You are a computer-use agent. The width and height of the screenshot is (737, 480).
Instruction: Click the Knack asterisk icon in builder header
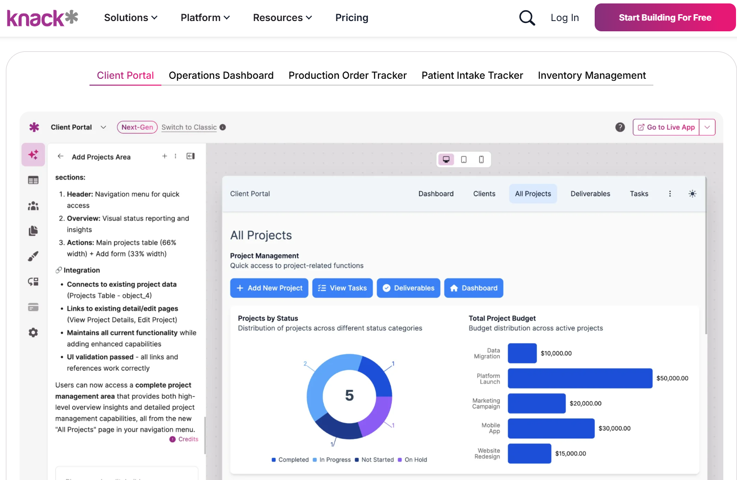34,127
